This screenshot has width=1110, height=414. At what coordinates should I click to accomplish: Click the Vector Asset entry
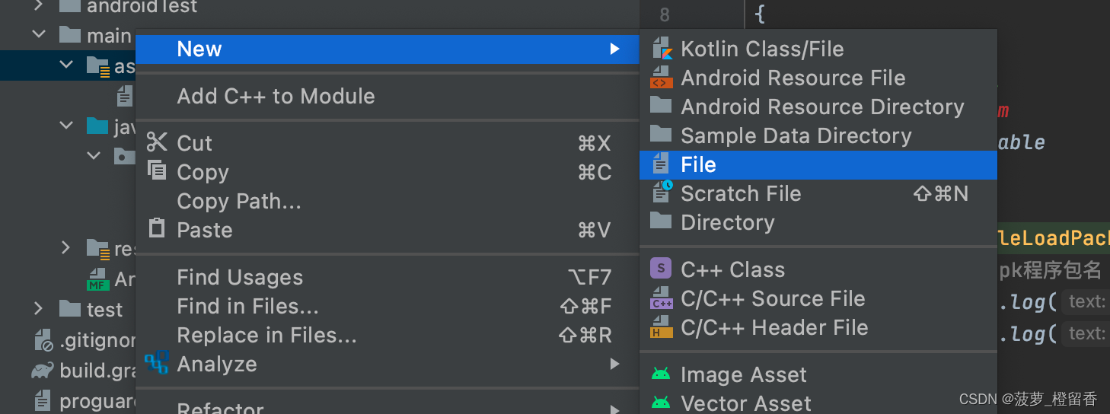[x=745, y=403]
